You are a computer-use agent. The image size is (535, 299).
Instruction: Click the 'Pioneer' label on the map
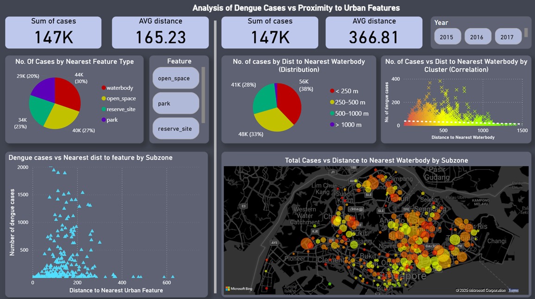(x=295, y=259)
